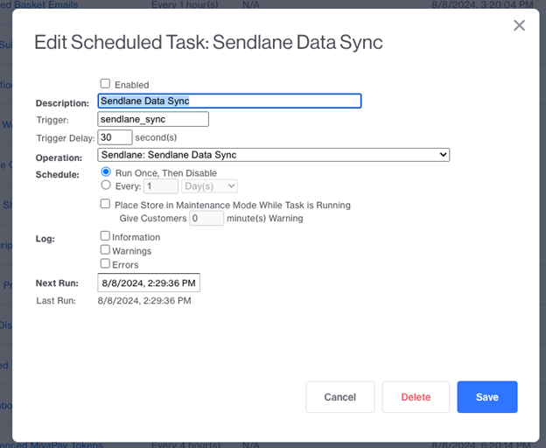546x448 pixels.
Task: Delete the Sendlane Data Sync task
Action: [416, 397]
